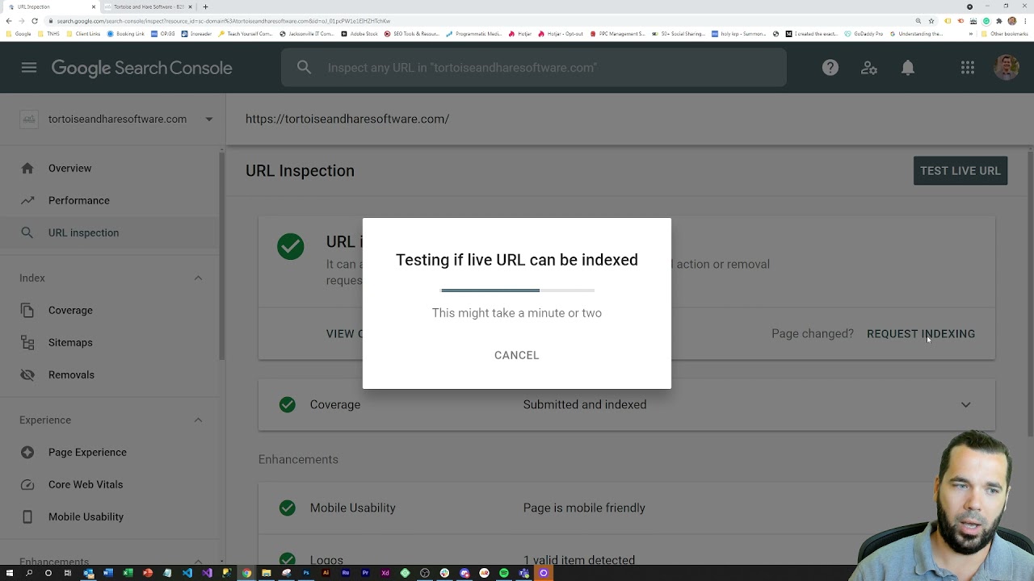Collapse the sidebar Enhancements section

click(198, 562)
